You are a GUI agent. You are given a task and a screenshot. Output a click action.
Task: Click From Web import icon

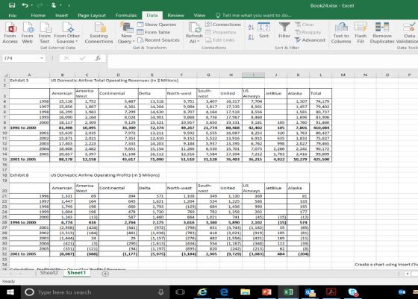click(x=27, y=33)
